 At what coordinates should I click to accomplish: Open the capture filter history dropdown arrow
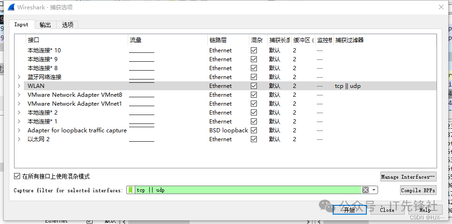374,190
